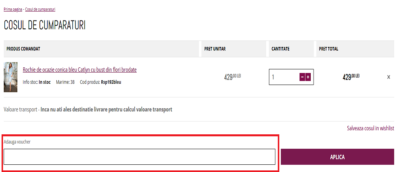Go to Prima pagina breadcrumb
This screenshot has width=402, height=172.
pos(13,9)
